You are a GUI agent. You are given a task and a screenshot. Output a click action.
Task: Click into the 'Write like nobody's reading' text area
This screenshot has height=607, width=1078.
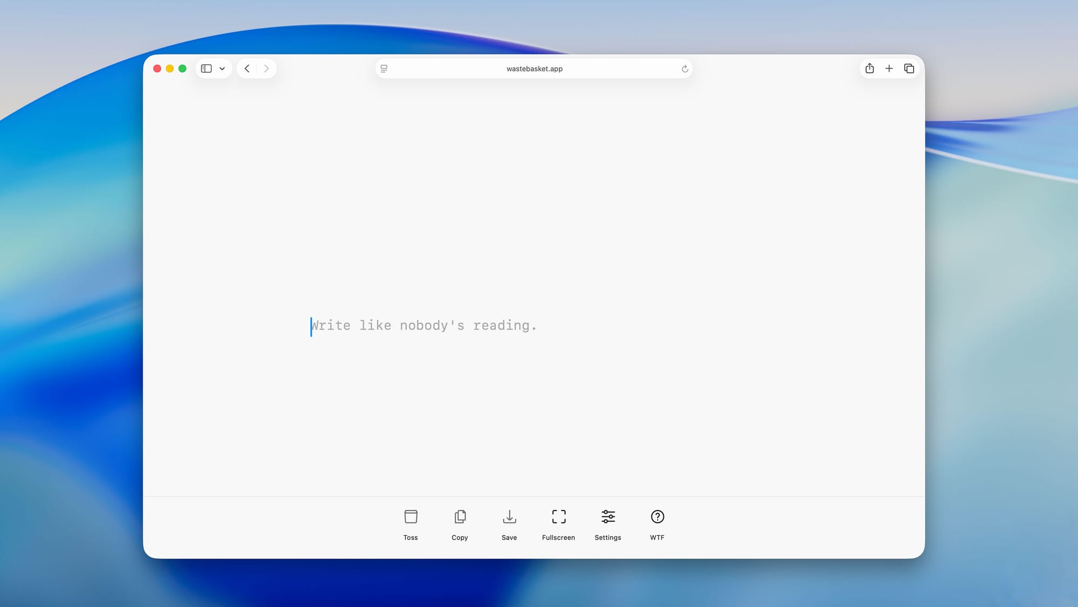click(x=424, y=326)
